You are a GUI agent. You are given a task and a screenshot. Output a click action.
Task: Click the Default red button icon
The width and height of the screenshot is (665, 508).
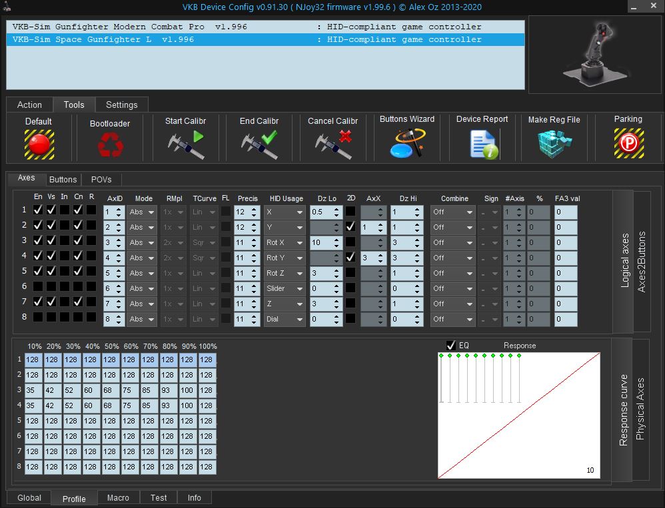point(39,144)
